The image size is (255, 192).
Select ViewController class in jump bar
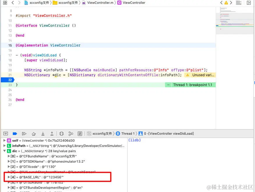131,3
